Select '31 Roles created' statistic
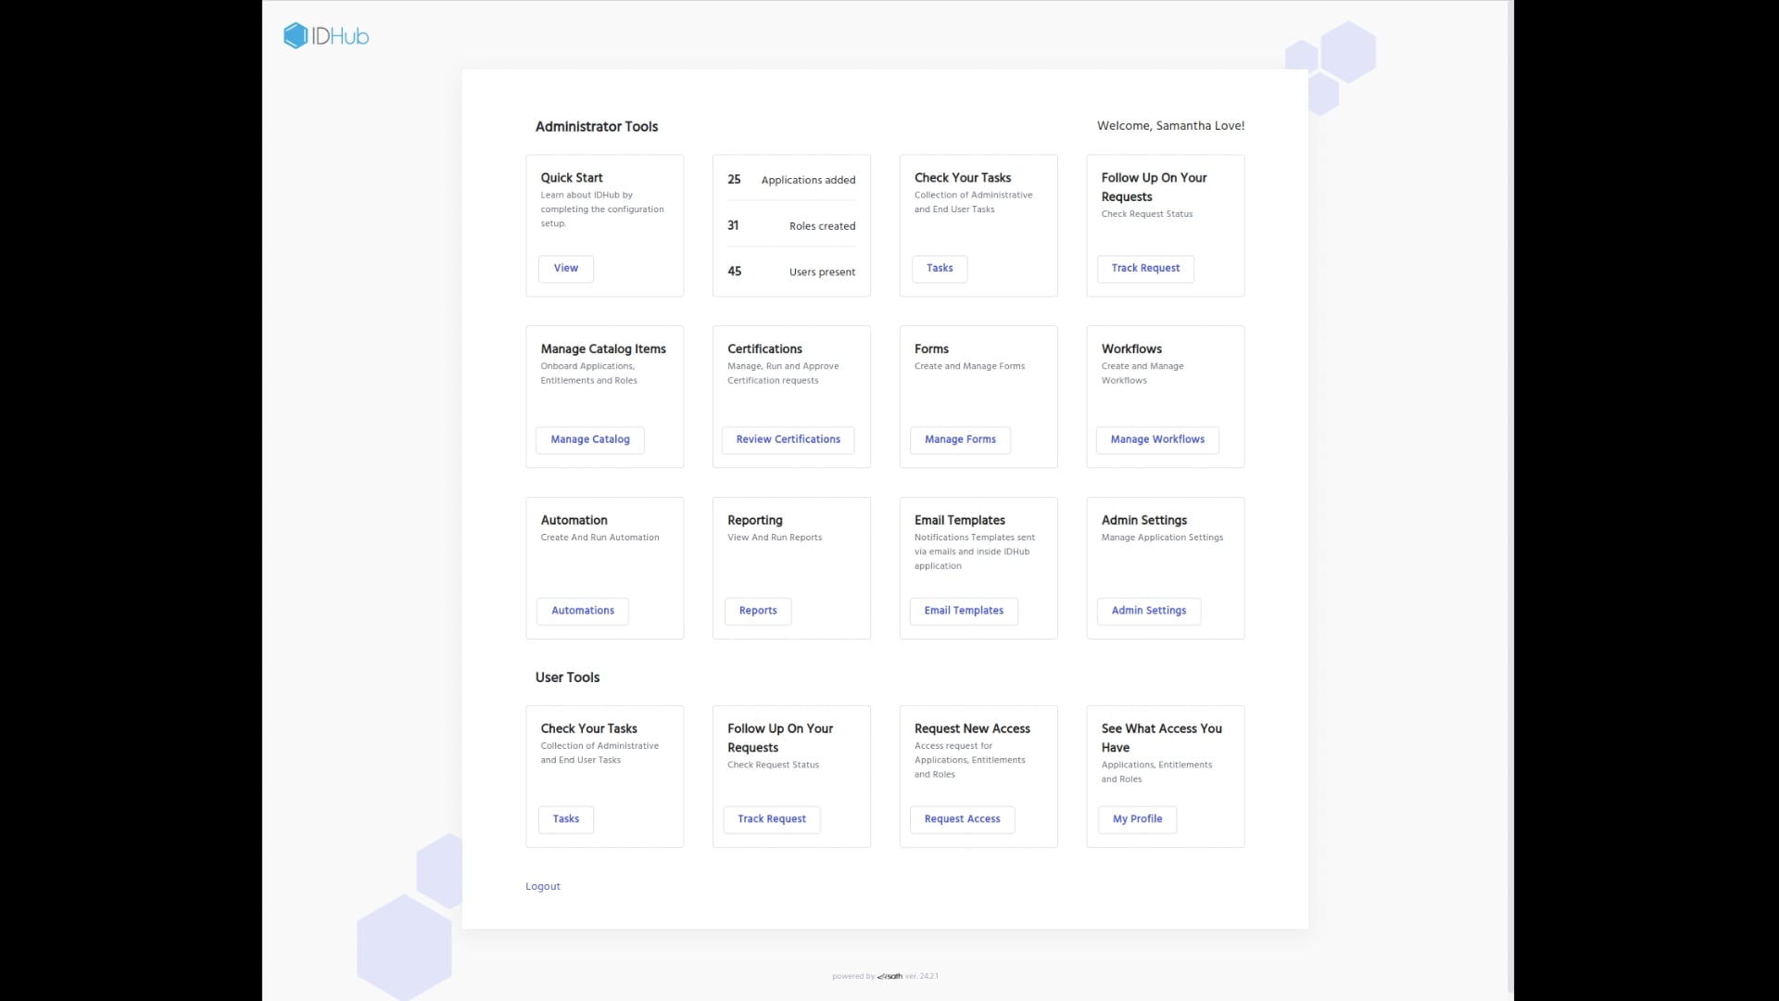 point(791,226)
